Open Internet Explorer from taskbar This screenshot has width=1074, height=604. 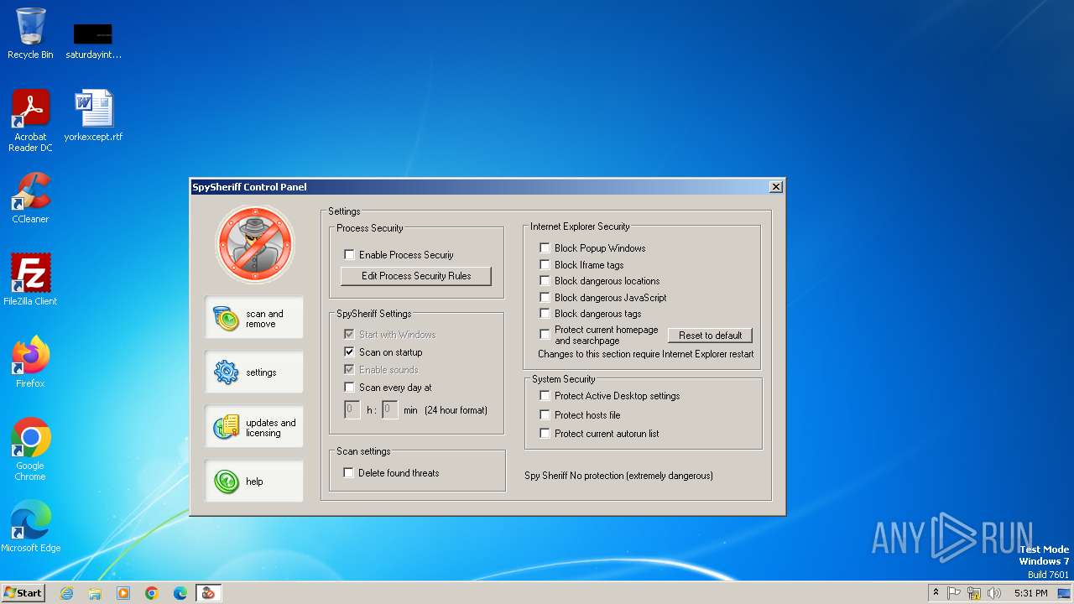tap(66, 593)
